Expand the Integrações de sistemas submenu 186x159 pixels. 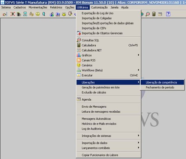coord(109,136)
